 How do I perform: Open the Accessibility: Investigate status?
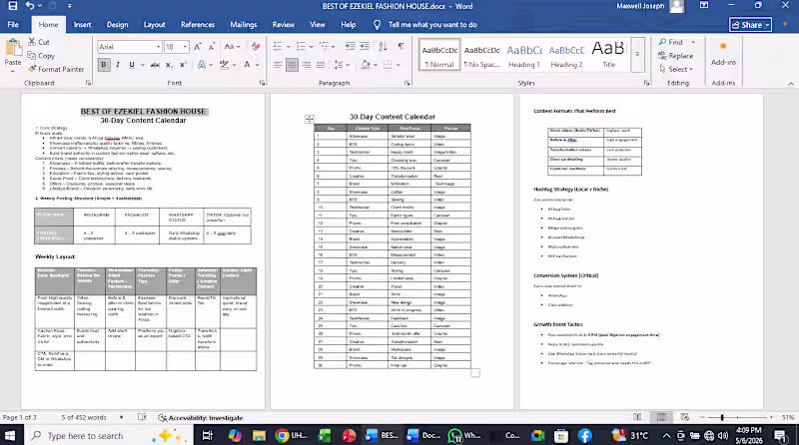[x=201, y=417]
